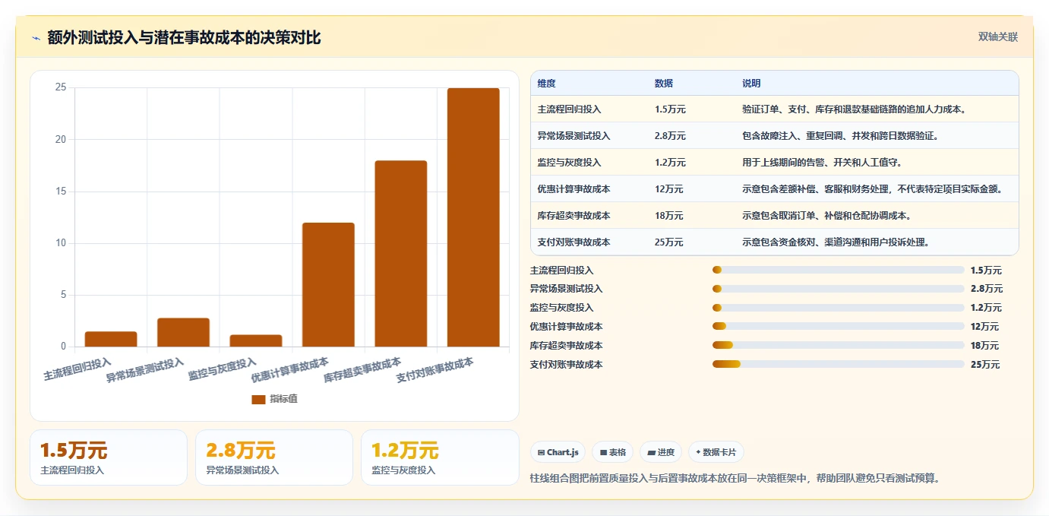Click the 12万元 cell in the table
This screenshot has height=516, width=1049.
point(668,189)
